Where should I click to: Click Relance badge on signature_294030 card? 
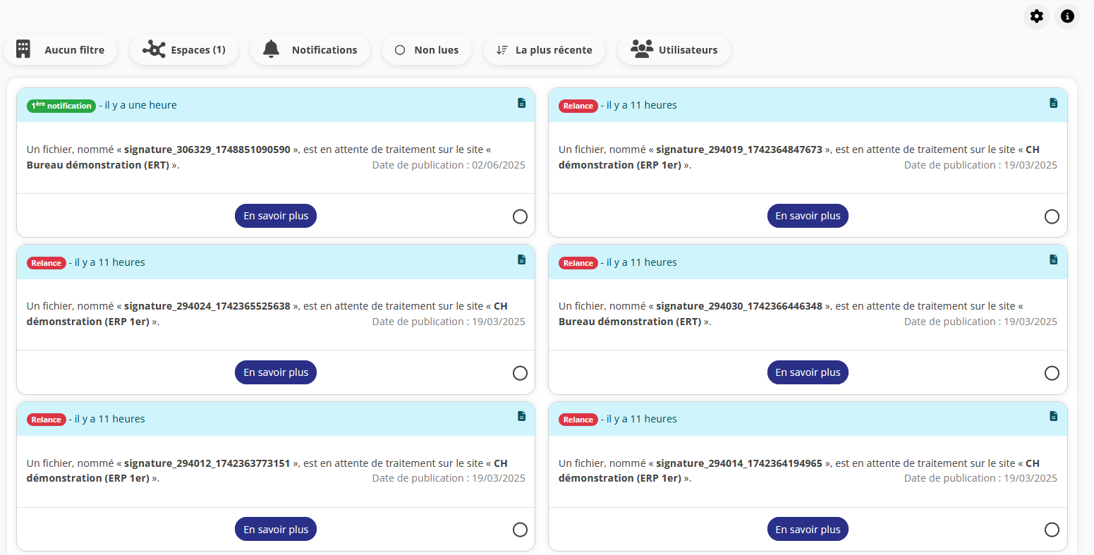point(578,263)
